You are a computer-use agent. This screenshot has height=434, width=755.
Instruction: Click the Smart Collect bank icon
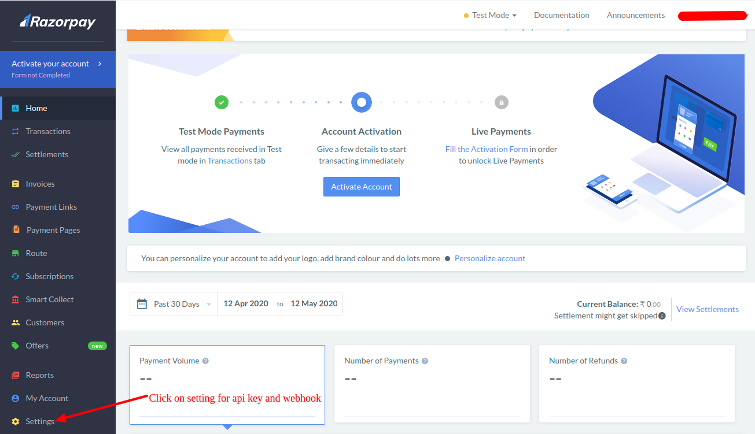pyautogui.click(x=16, y=299)
